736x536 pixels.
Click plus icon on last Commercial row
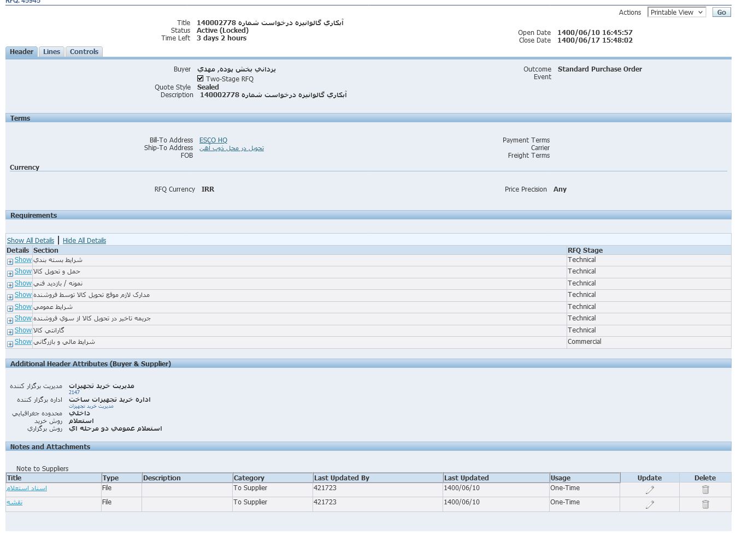10,344
